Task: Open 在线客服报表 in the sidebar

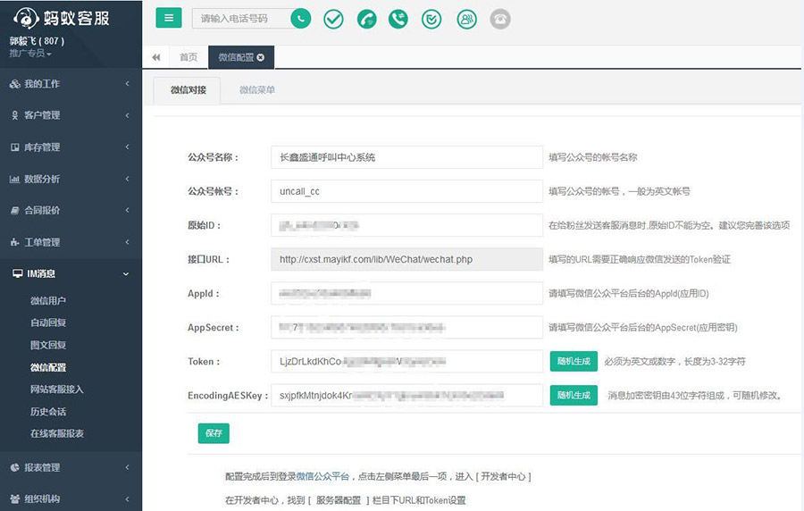Action: pyautogui.click(x=56, y=433)
